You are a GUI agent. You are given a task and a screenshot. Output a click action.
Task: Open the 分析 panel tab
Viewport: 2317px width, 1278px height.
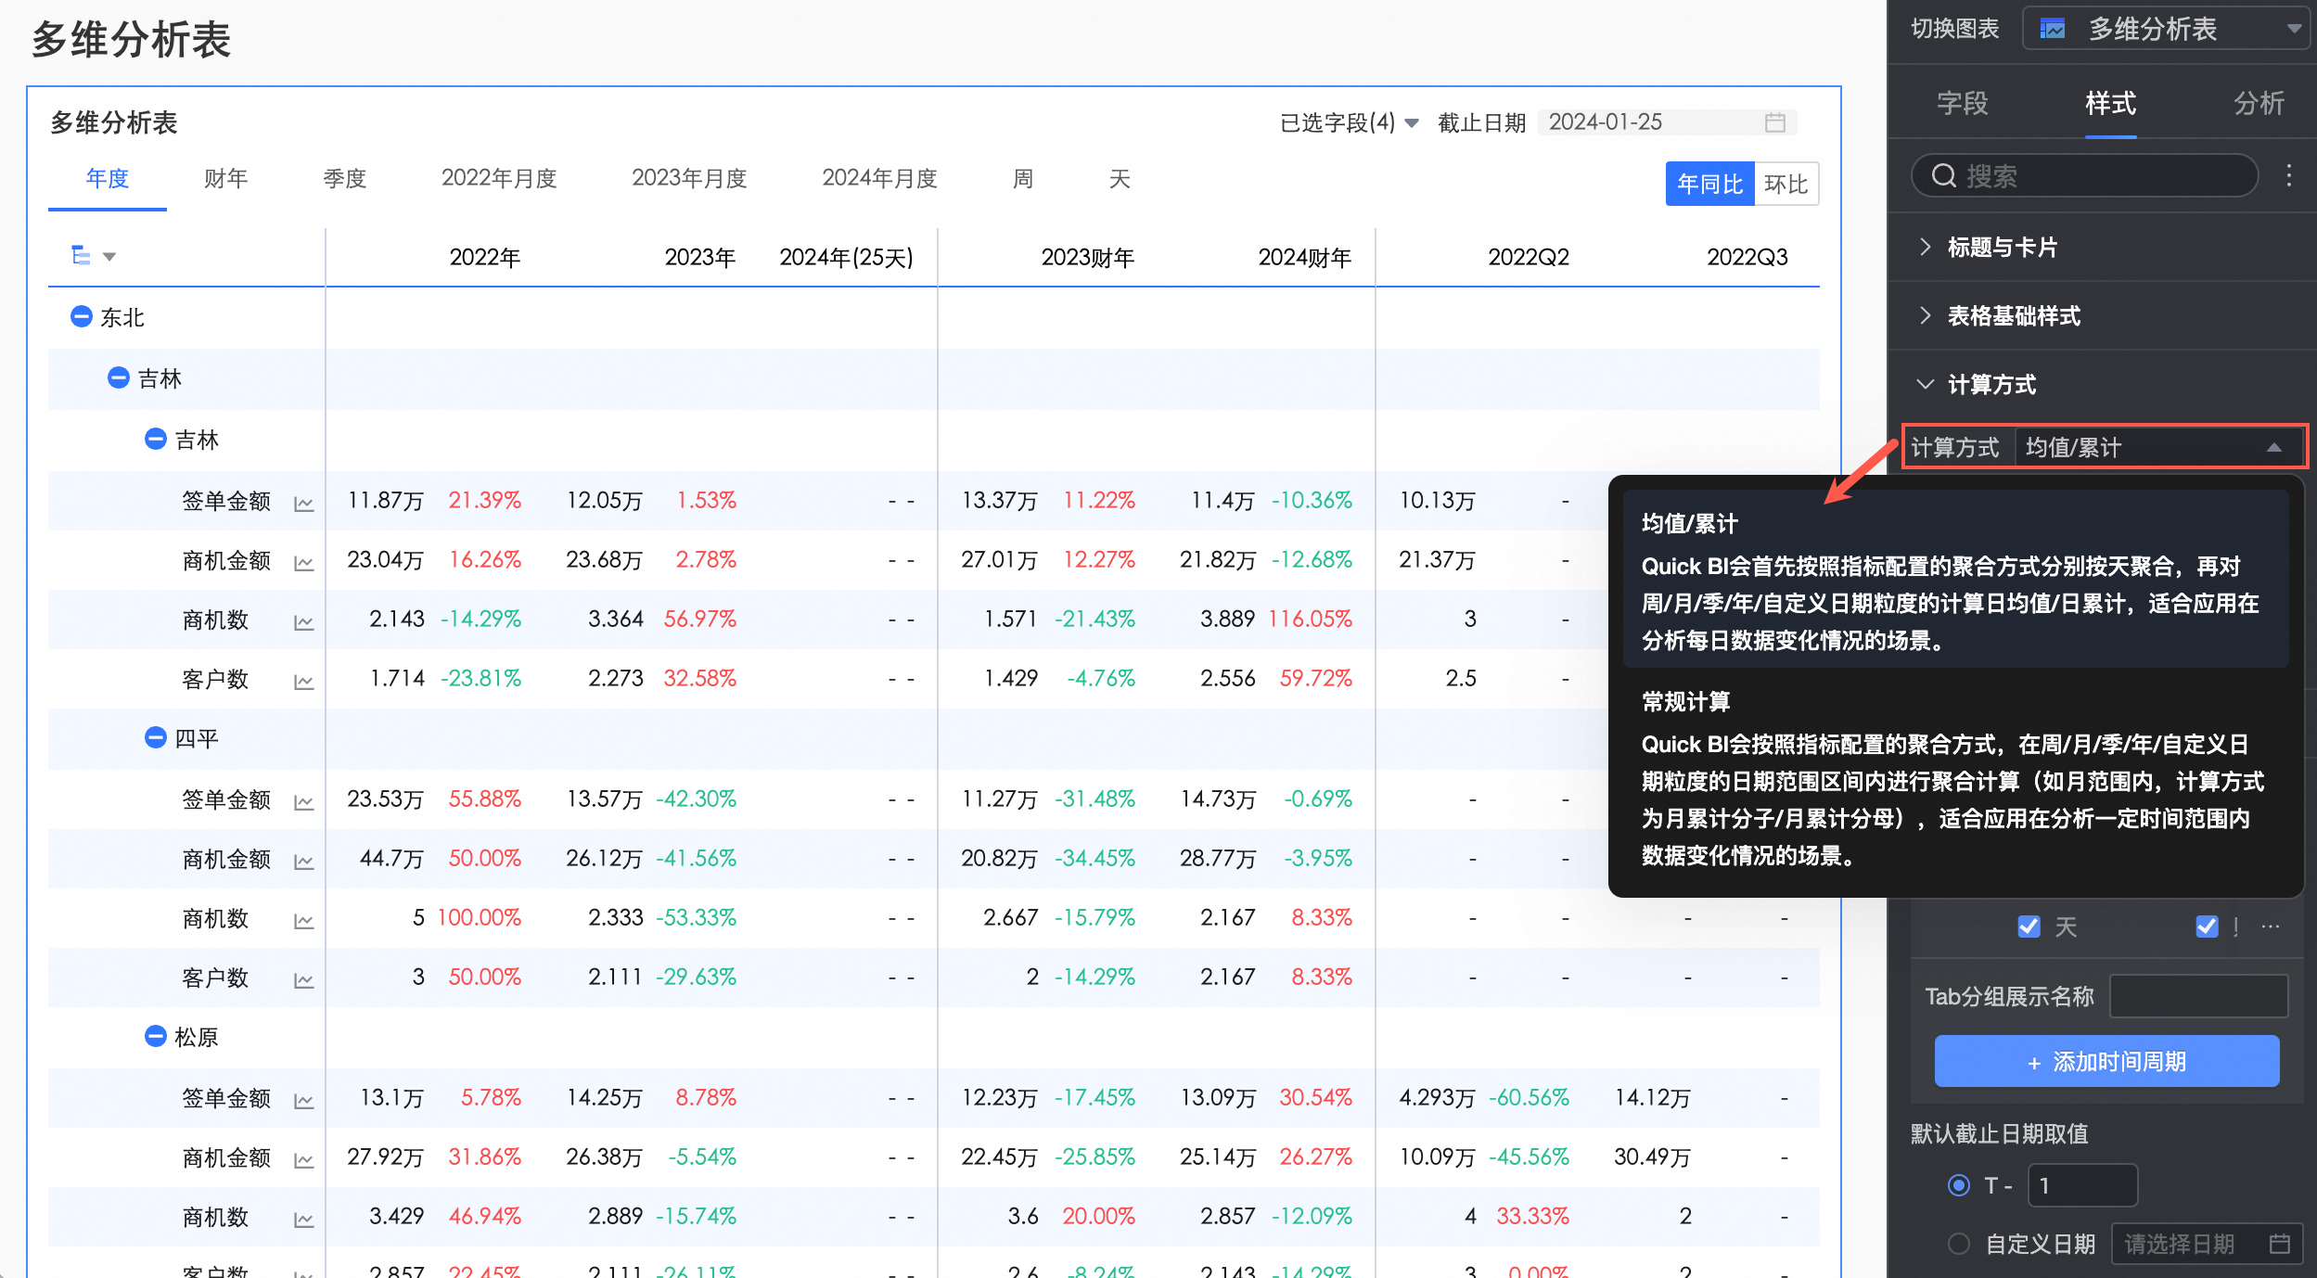(x=2258, y=103)
